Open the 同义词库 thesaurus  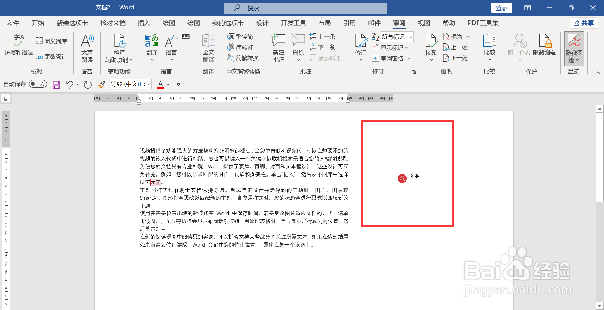tap(51, 41)
